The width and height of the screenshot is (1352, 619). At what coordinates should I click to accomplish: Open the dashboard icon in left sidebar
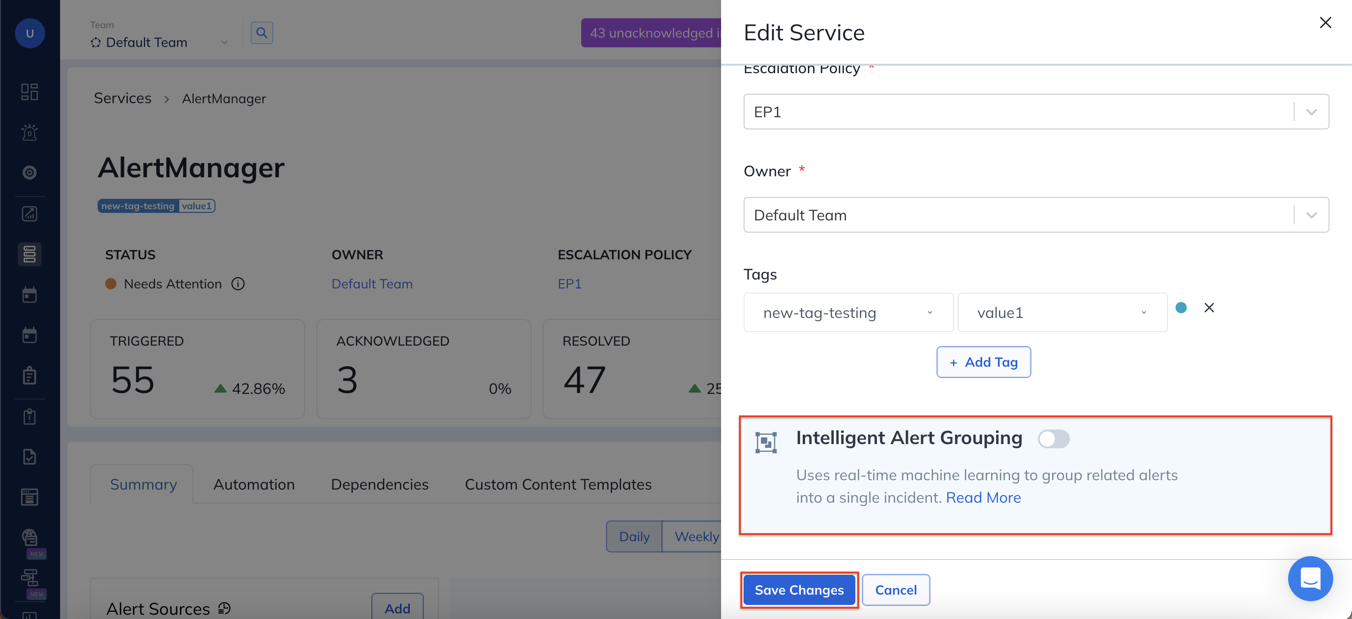click(x=30, y=92)
